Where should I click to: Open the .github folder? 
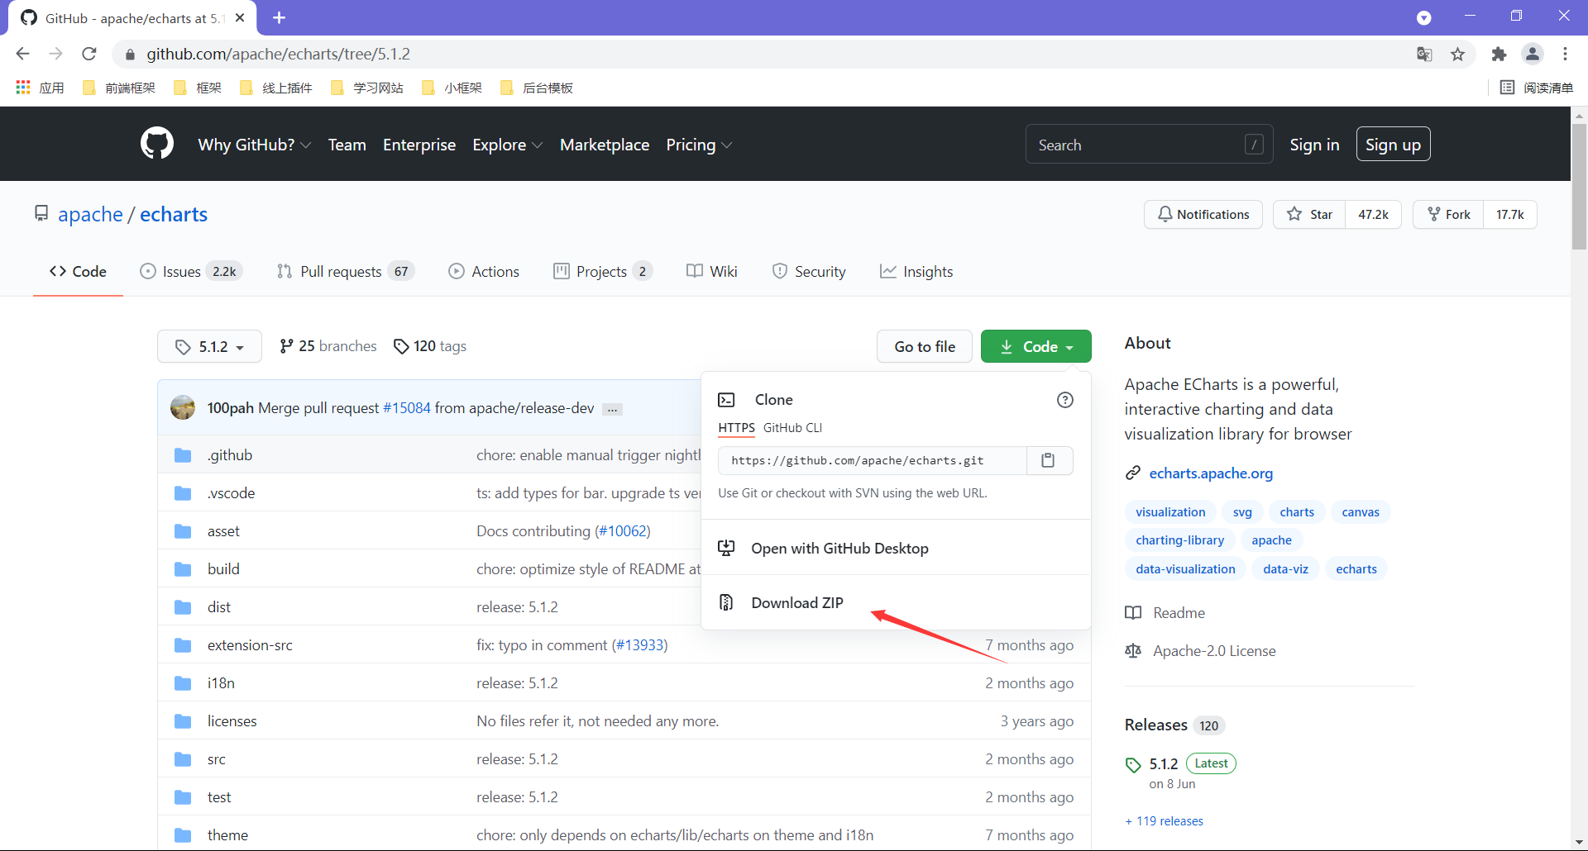(x=230, y=455)
